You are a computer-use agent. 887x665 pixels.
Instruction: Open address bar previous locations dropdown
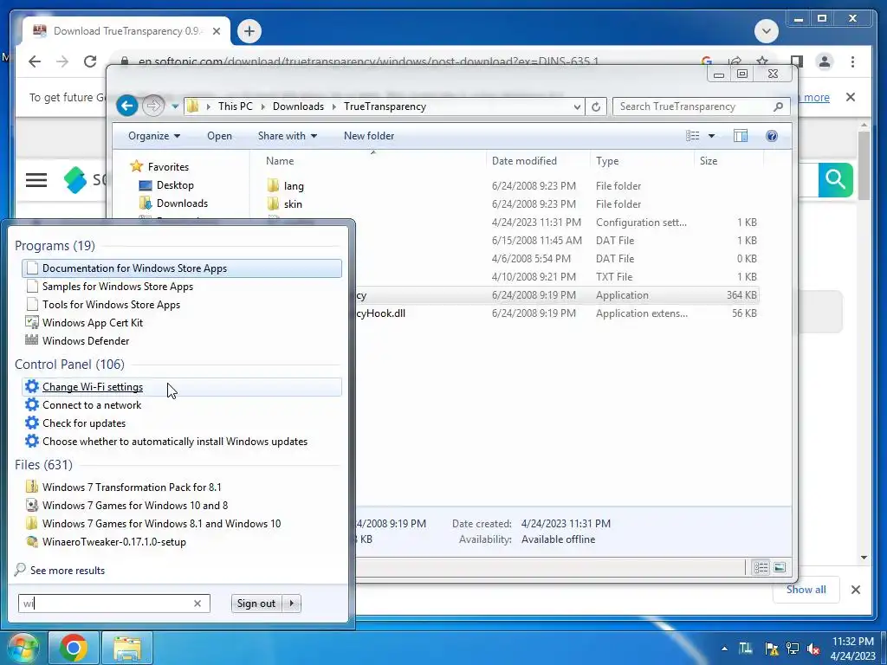point(576,107)
